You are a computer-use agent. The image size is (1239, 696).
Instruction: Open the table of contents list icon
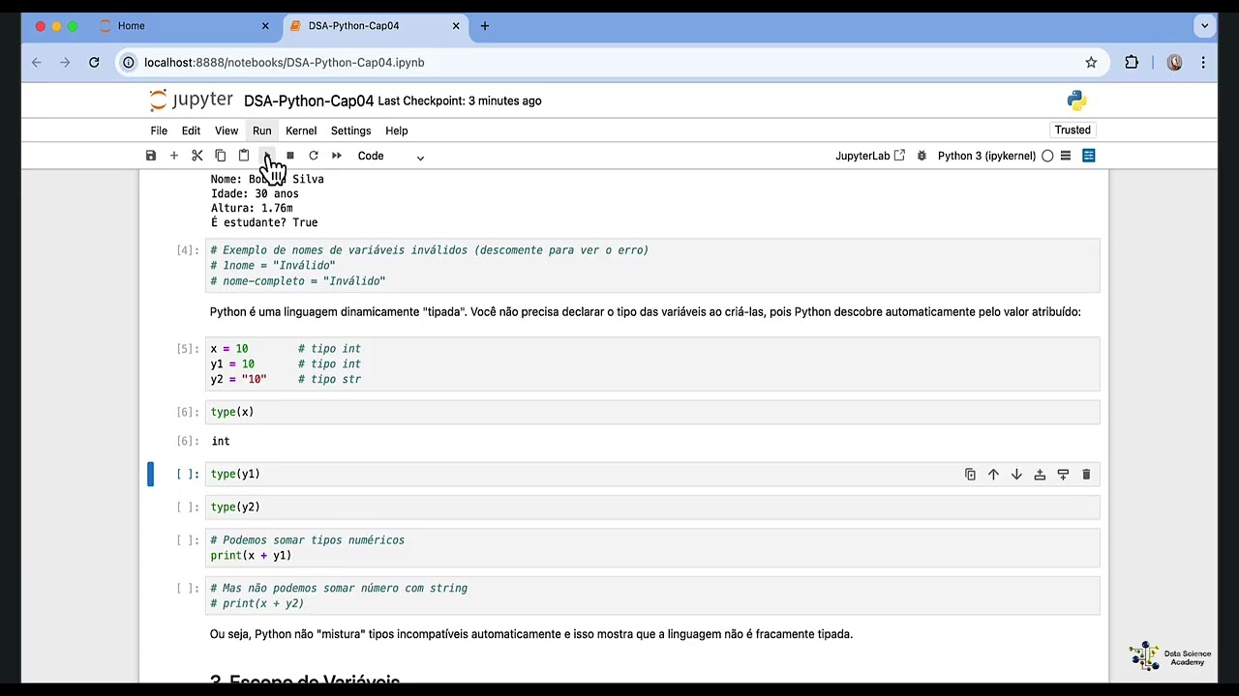pyautogui.click(x=1066, y=156)
